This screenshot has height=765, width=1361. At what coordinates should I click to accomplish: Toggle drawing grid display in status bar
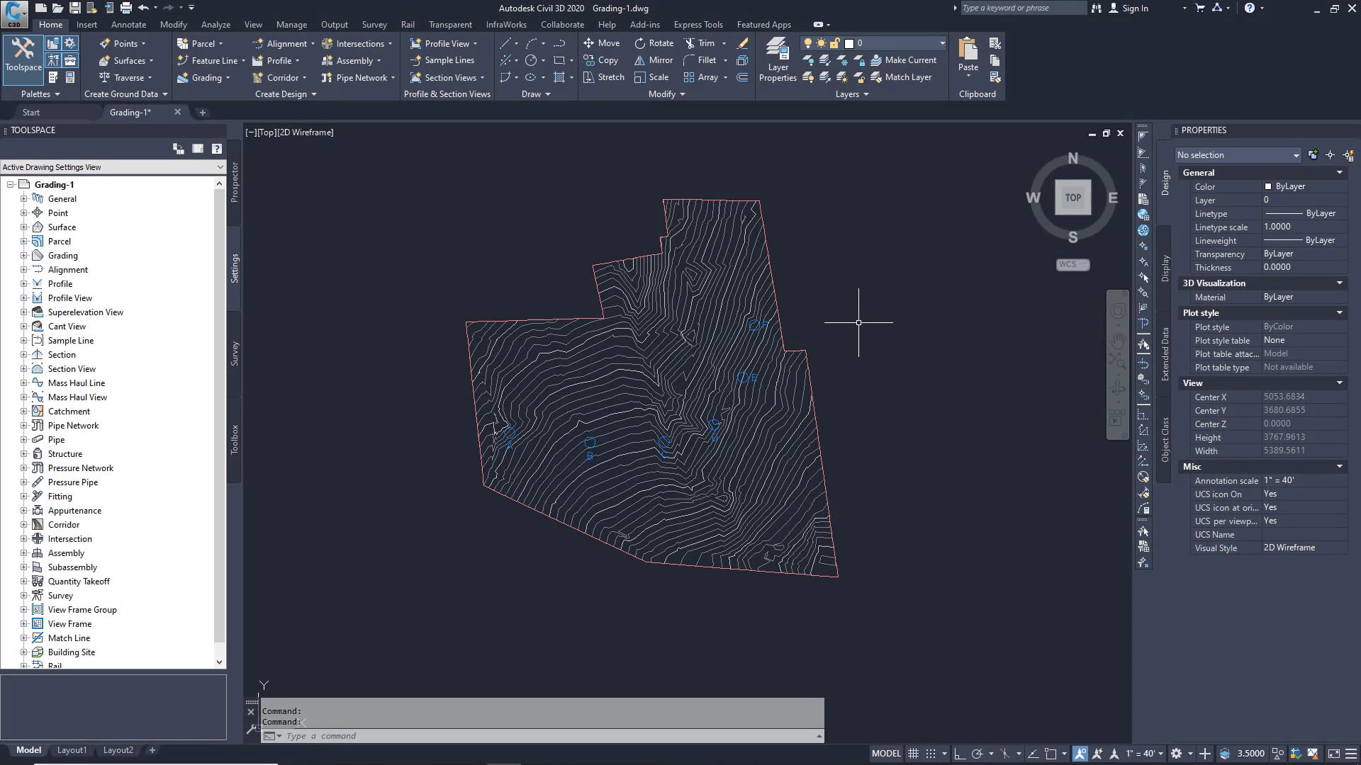[x=914, y=754]
